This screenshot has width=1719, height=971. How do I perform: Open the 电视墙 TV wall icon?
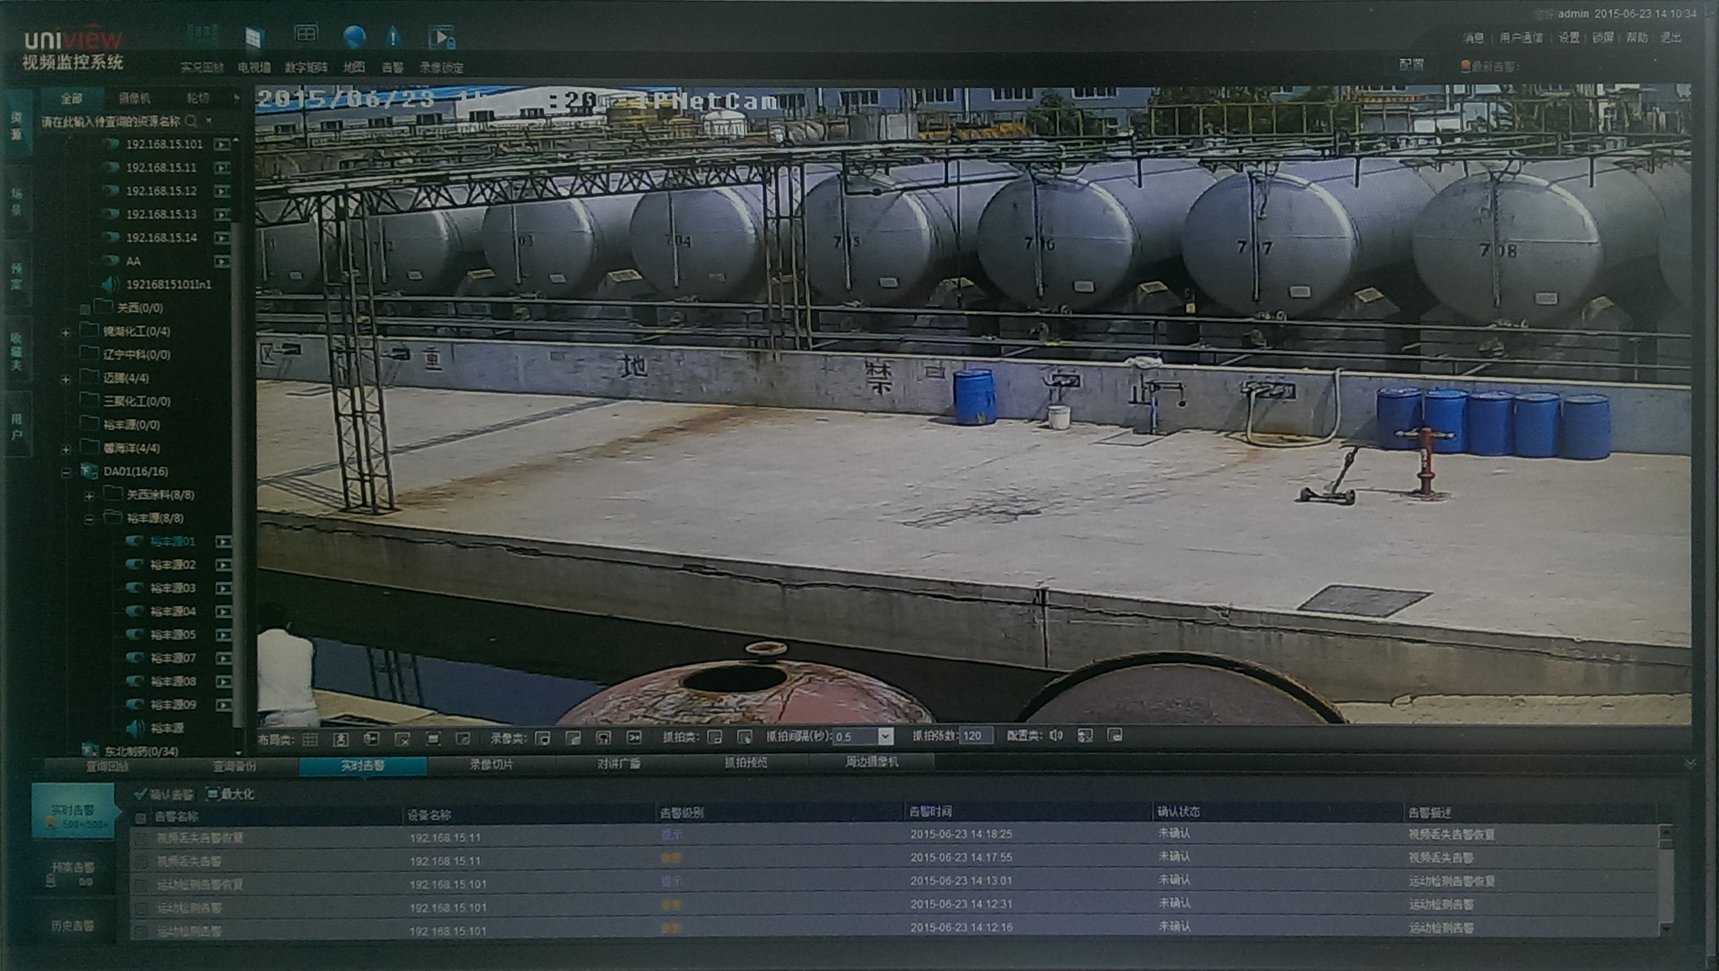[253, 38]
